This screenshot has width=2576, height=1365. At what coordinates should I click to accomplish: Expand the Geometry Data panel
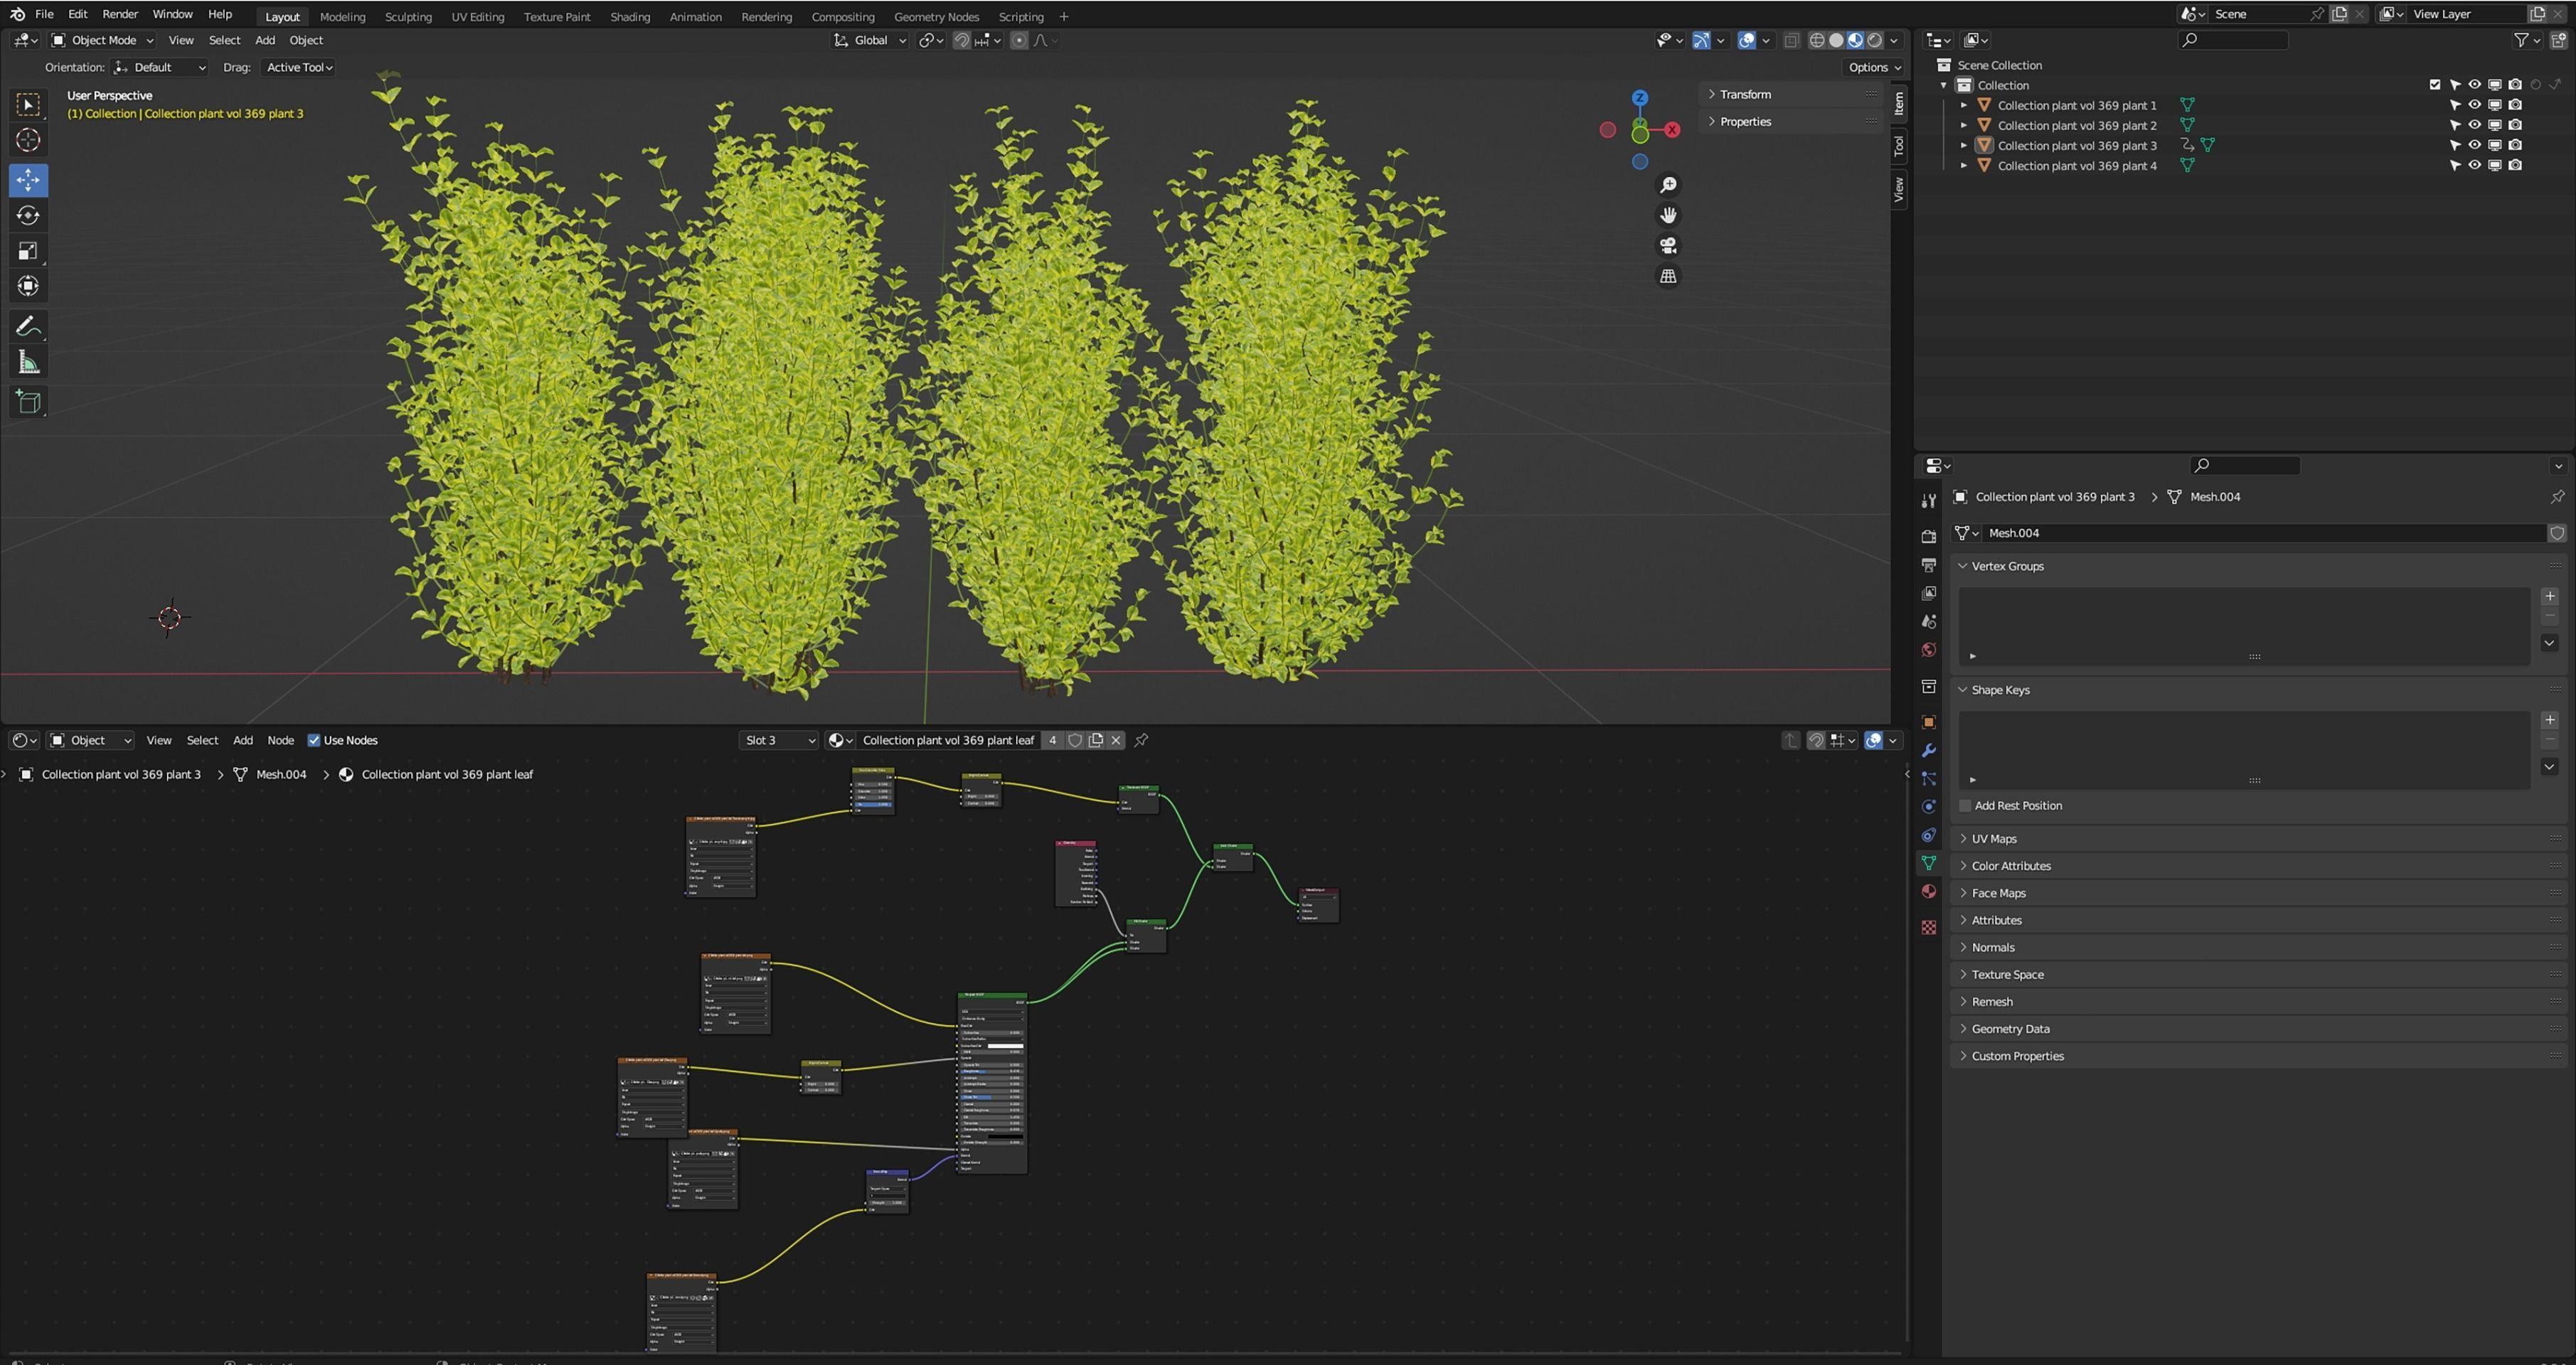click(2258, 1028)
